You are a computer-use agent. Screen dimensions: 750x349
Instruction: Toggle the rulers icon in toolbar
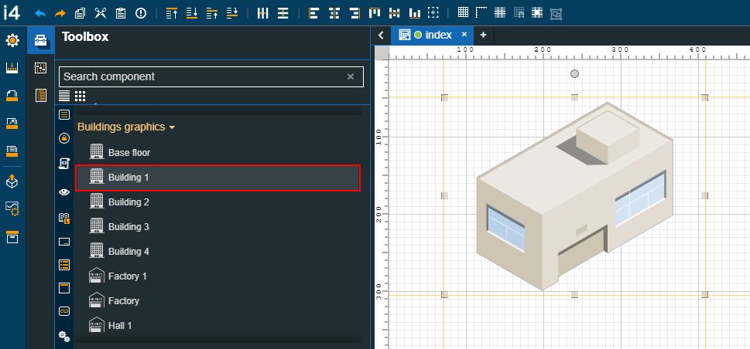click(481, 12)
